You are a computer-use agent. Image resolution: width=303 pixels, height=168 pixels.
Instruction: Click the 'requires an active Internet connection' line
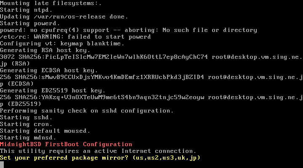tap(100, 151)
